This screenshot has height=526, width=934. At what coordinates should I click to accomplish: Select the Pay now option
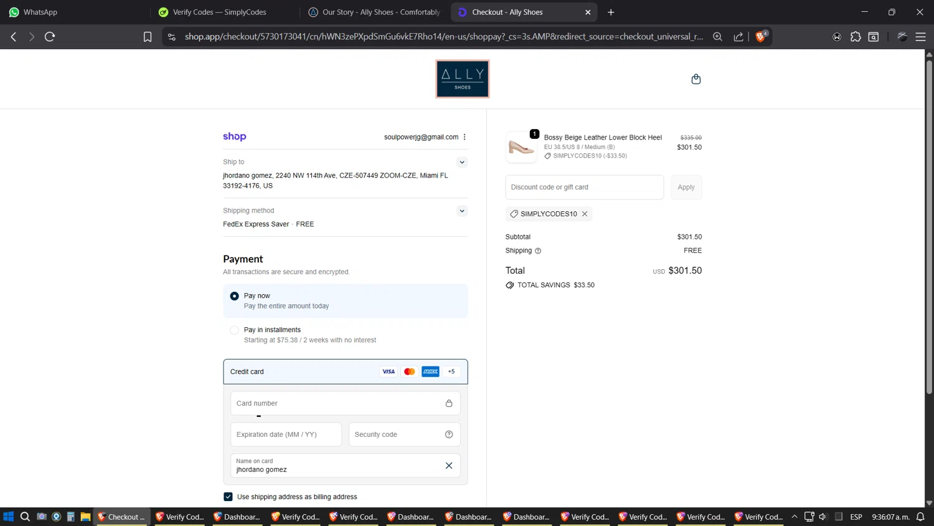[x=346, y=301]
